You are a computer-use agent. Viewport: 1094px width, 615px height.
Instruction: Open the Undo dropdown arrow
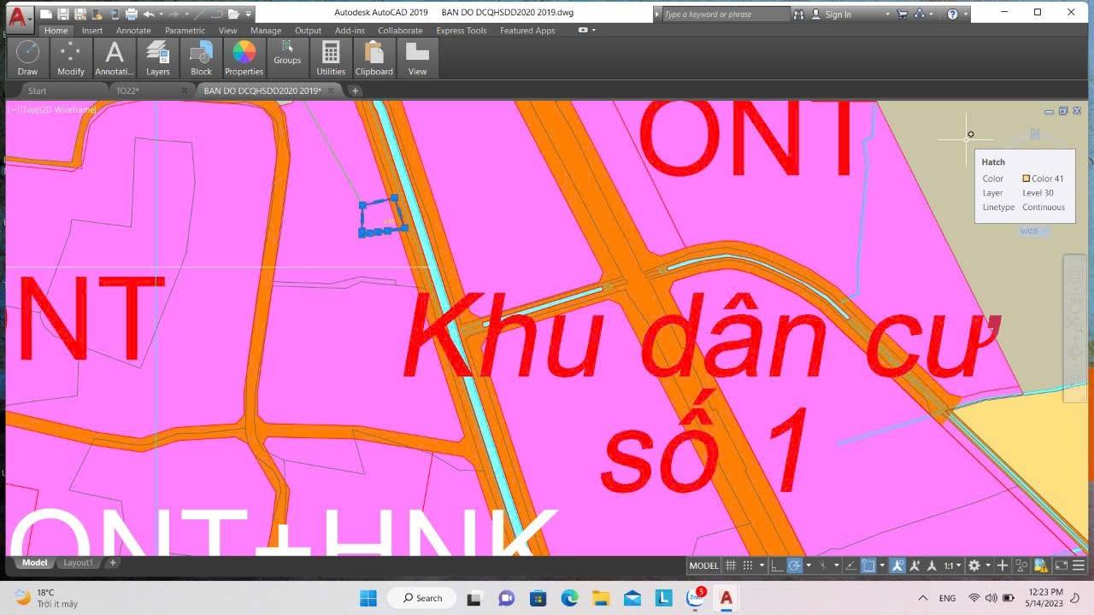pos(161,14)
